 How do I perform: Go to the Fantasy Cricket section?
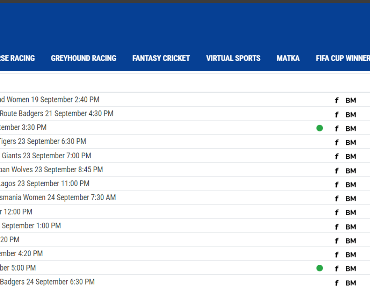pos(161,58)
